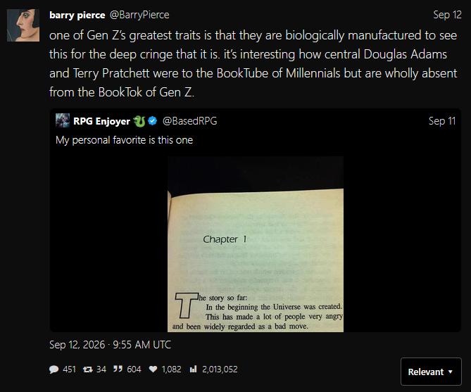
Task: Click the Sep 11 quoted tweet date
Action: 442,121
